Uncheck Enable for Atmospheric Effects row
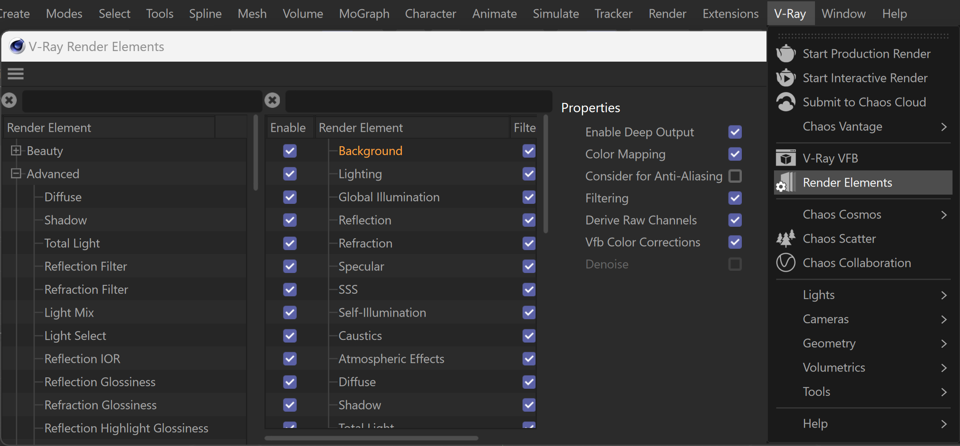Screen dimensions: 960x446 (x=290, y=359)
